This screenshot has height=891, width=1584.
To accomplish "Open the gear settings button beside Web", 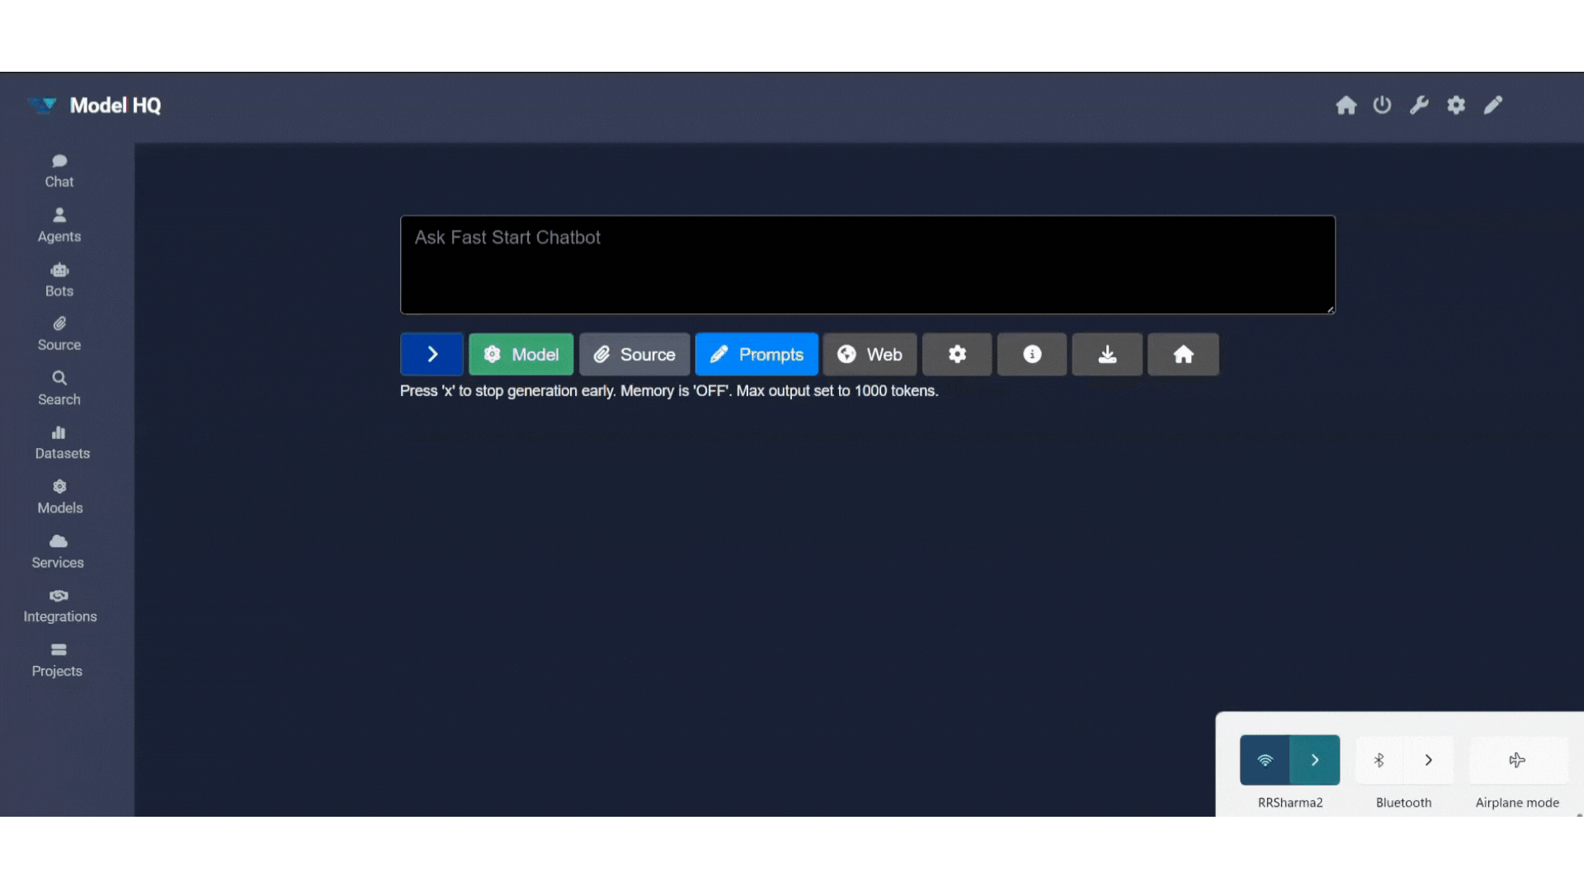I will [957, 355].
